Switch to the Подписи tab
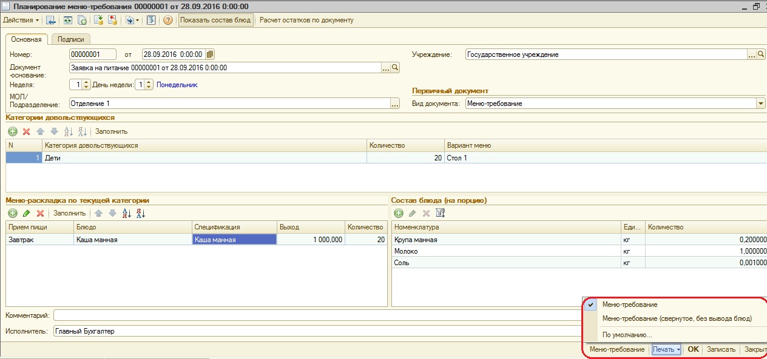767x359 pixels. 70,39
